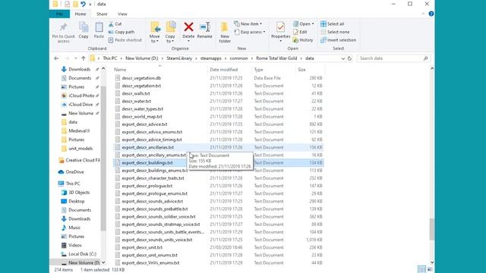Open address bar history dropdown
Viewport: 486px width, 273px height.
(342, 58)
